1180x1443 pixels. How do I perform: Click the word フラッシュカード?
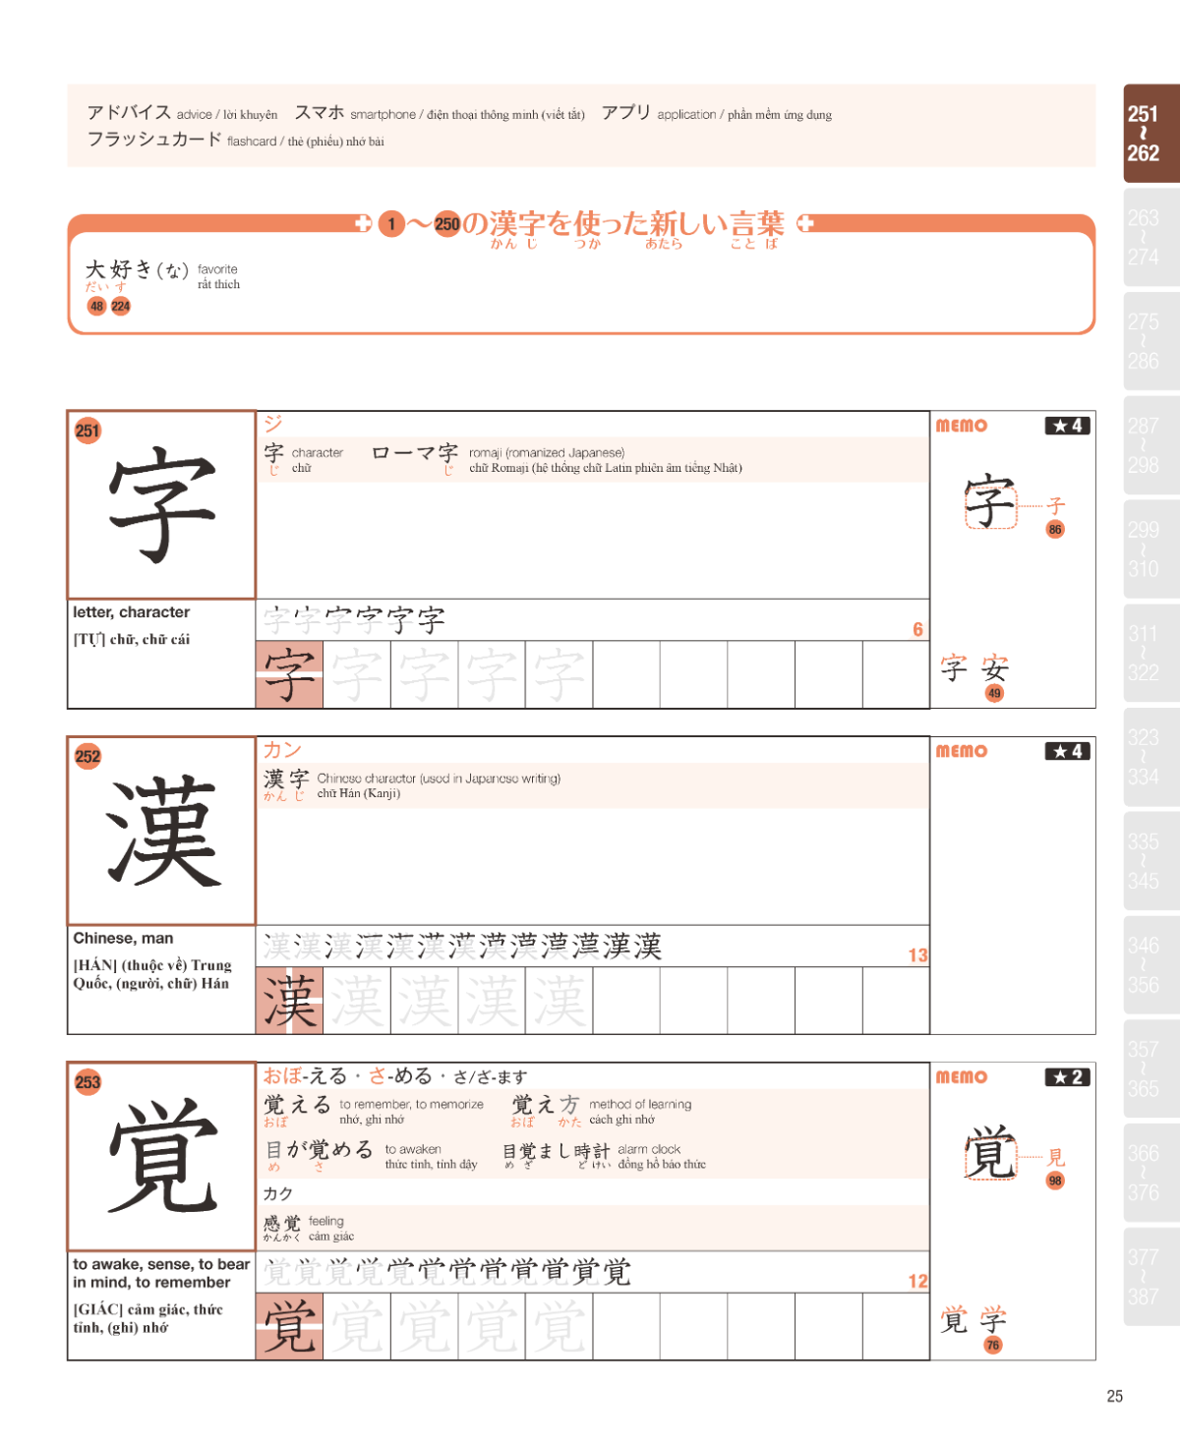(154, 139)
